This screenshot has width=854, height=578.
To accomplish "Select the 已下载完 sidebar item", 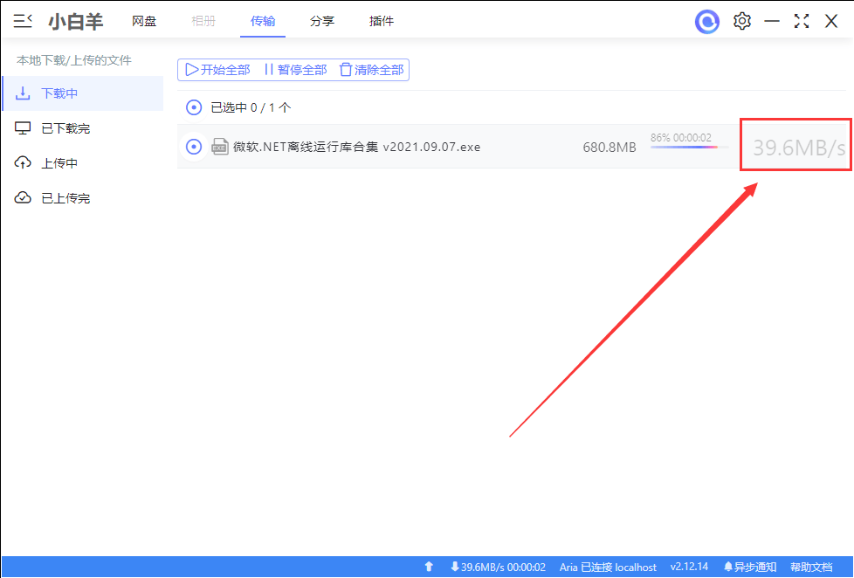I will [83, 128].
